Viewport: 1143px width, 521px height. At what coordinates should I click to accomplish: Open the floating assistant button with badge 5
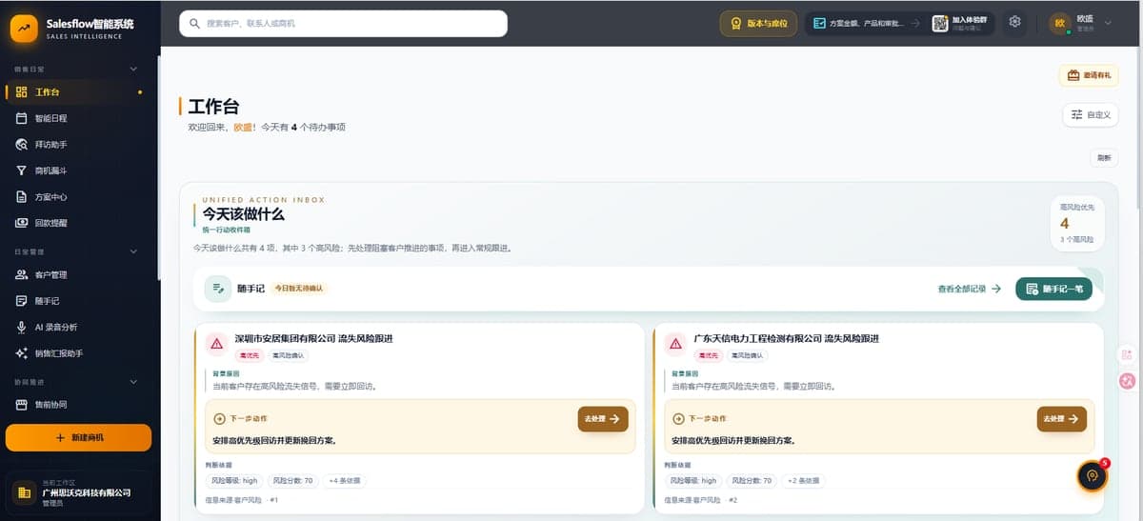pos(1093,476)
